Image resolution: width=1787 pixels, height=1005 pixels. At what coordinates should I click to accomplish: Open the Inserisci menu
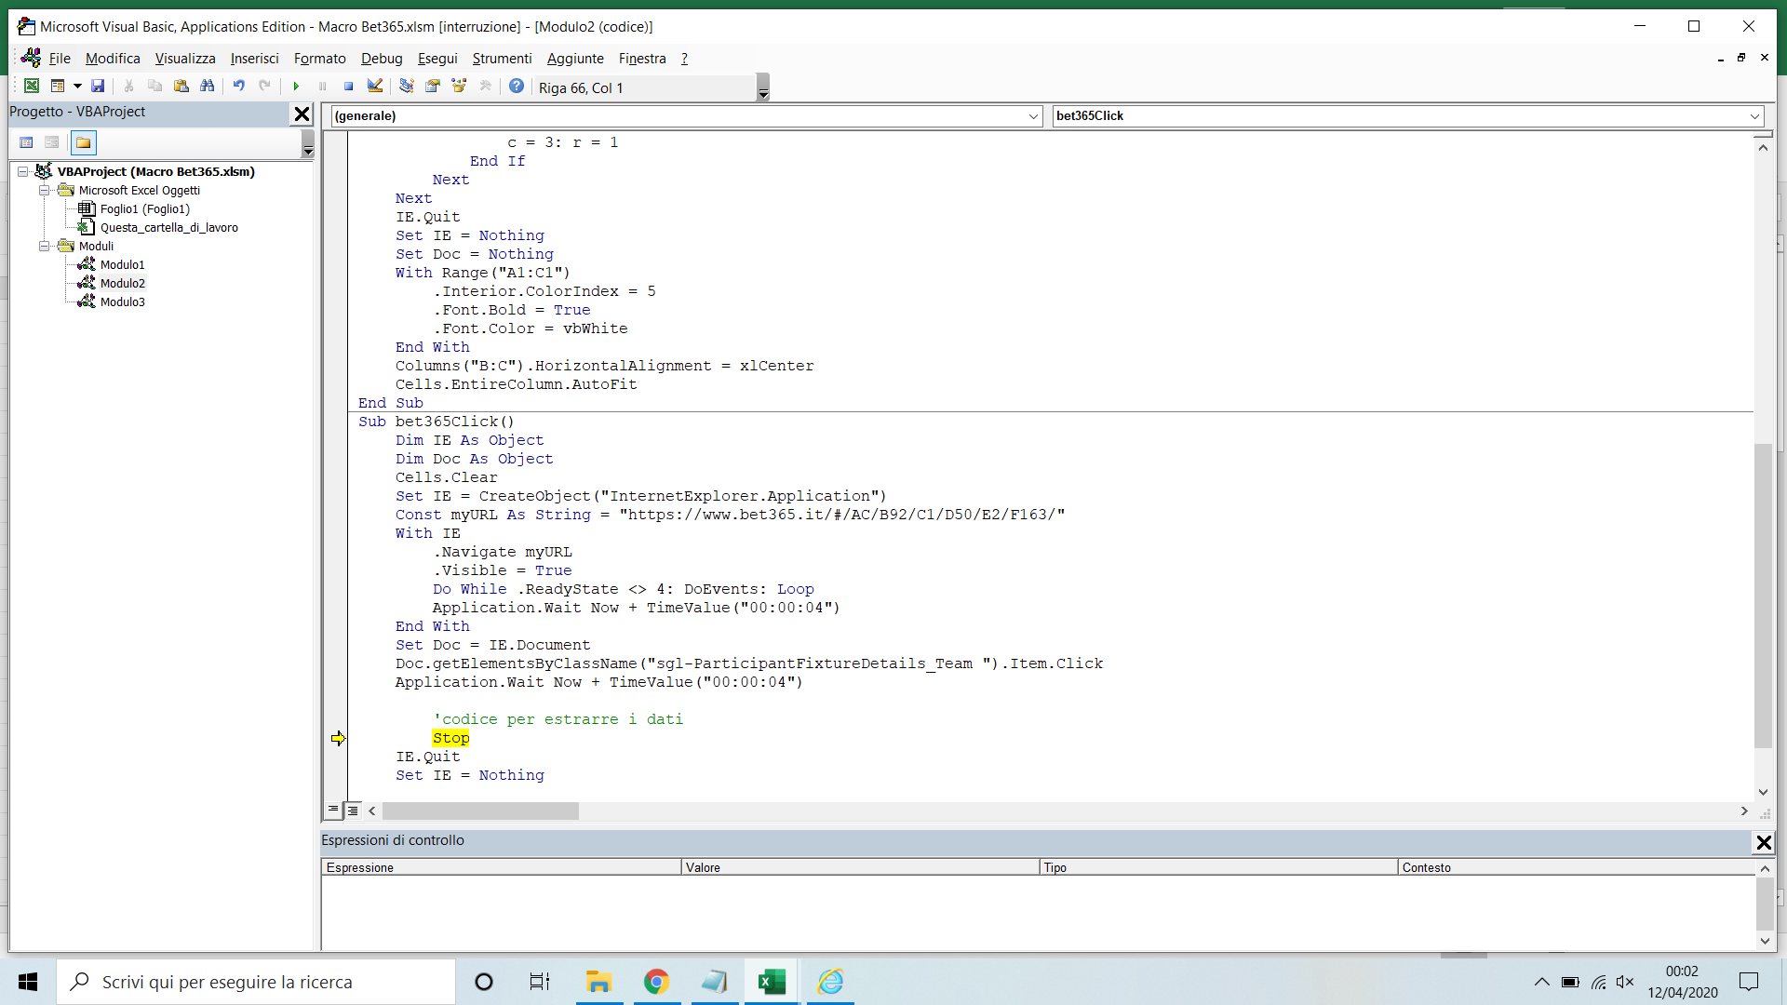(x=255, y=59)
